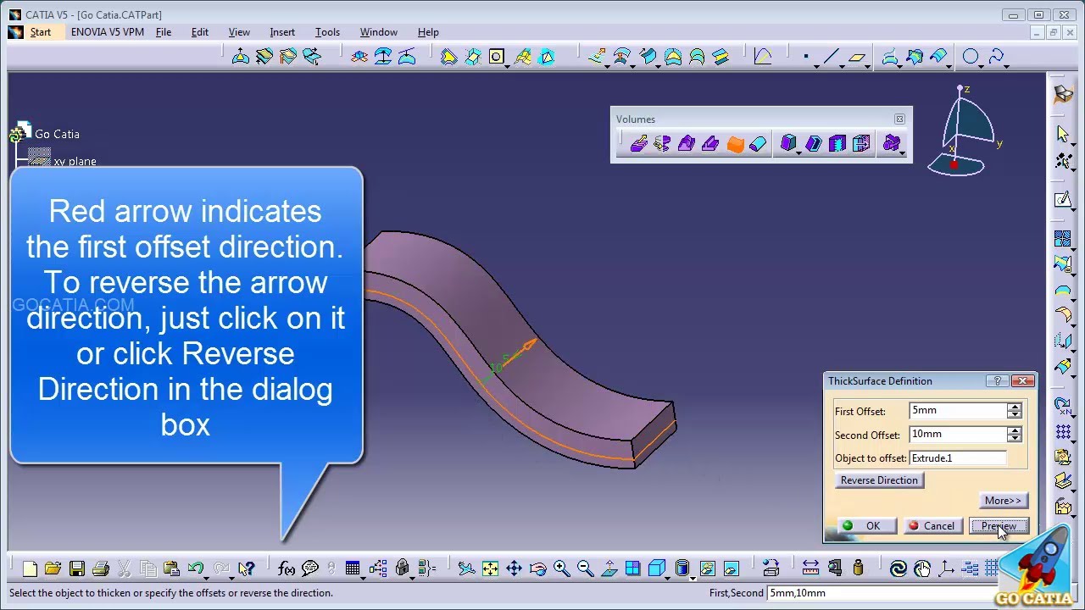Open the Help menu
Image resolution: width=1085 pixels, height=610 pixels.
[x=428, y=32]
